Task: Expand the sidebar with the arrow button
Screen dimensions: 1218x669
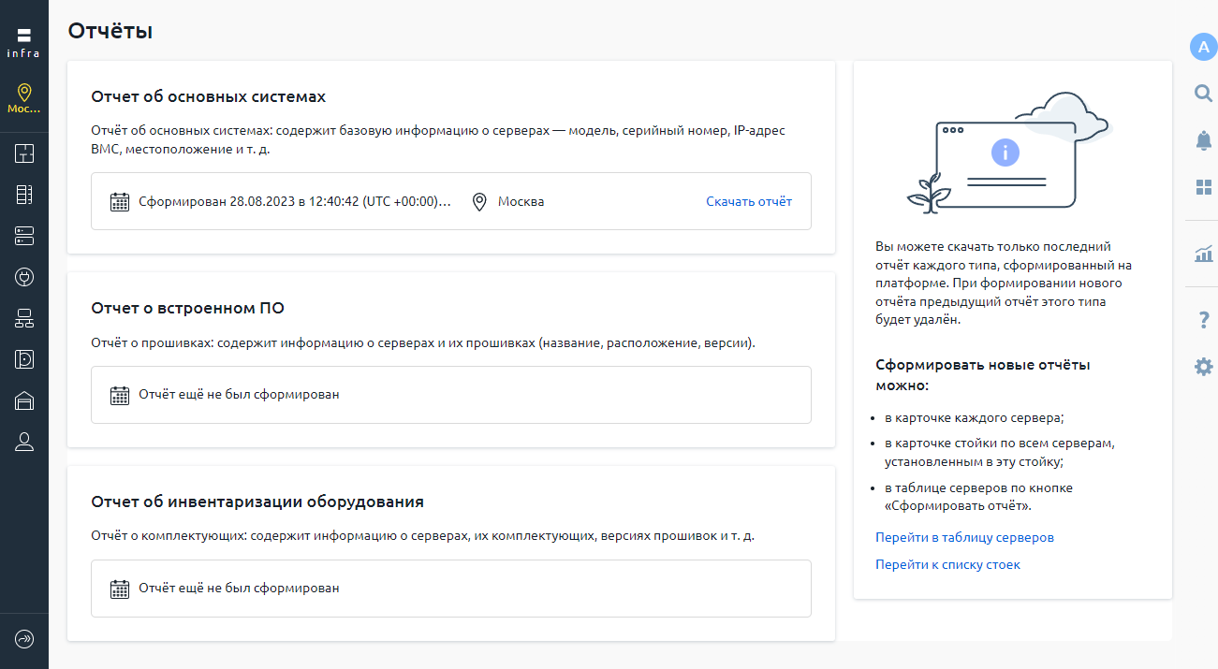Action: pyautogui.click(x=24, y=640)
